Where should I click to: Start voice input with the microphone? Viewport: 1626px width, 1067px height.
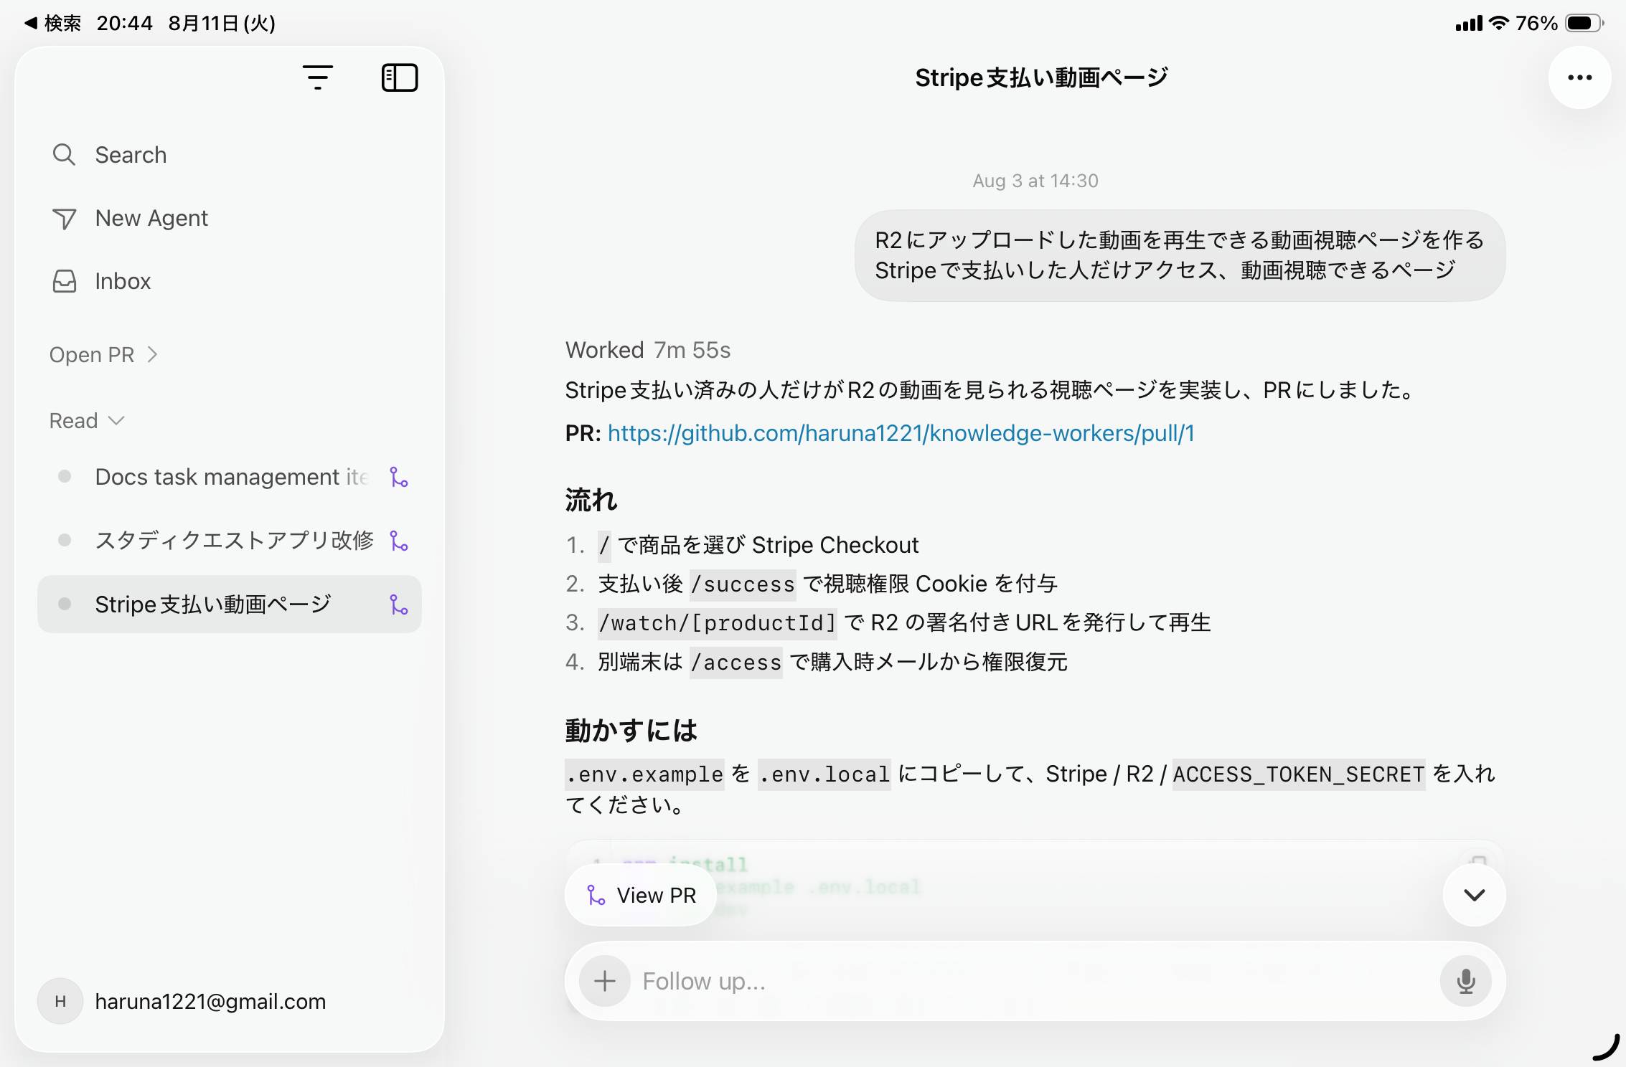(1465, 981)
